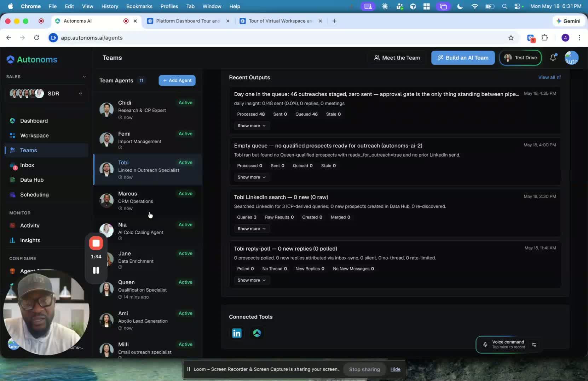588x381 pixels.
Task: Open the Bookmarks menu
Action: pyautogui.click(x=139, y=6)
